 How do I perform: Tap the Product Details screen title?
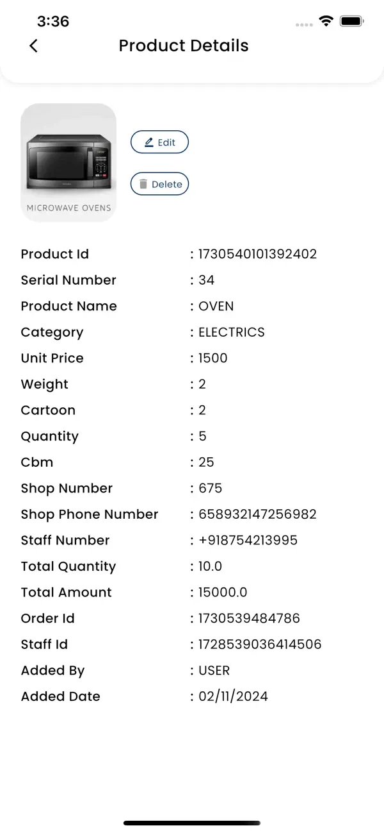184,46
